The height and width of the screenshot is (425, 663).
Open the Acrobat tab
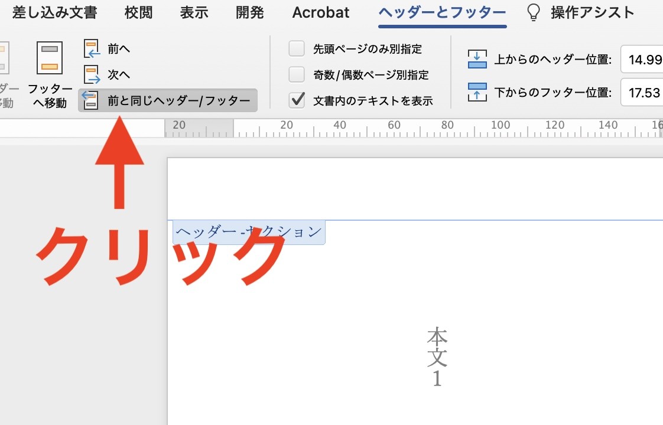[x=320, y=12]
